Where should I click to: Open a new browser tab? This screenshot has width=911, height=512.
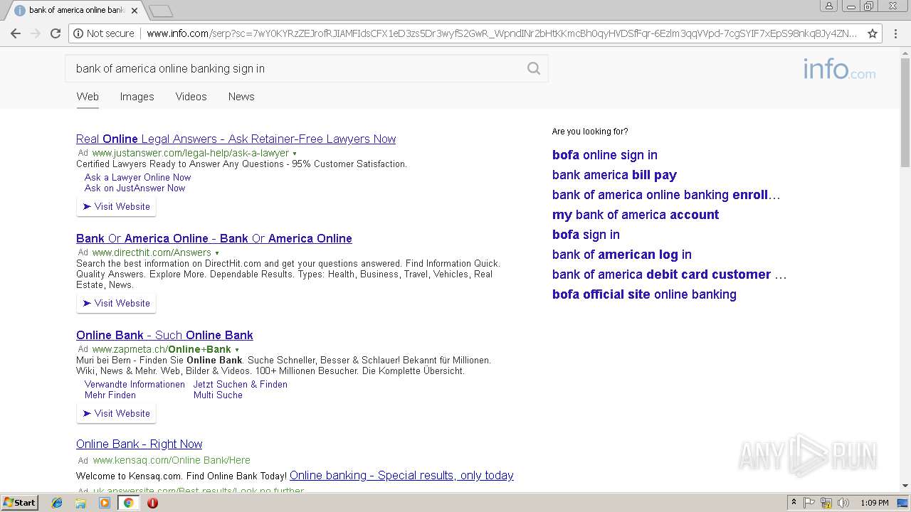coord(161,11)
